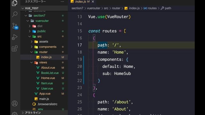205x115 pixels.
Task: Collapse the section7 folder chevron
Action: 26,16
